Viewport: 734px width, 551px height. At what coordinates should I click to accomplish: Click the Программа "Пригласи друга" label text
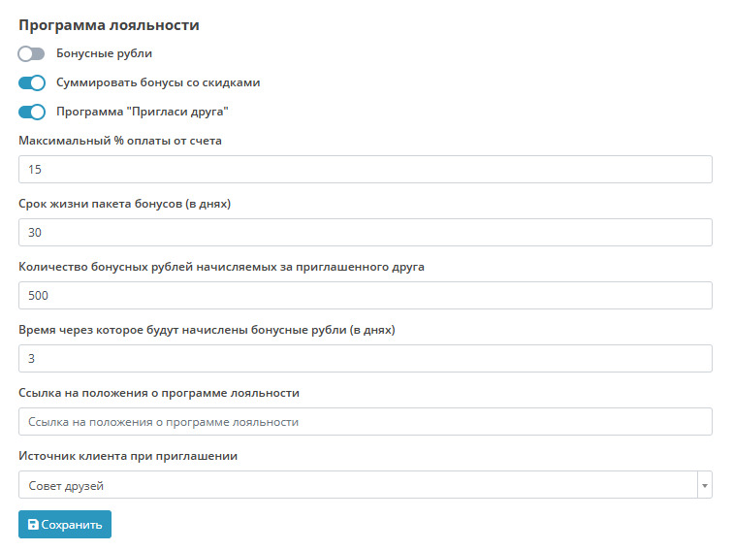pos(143,112)
